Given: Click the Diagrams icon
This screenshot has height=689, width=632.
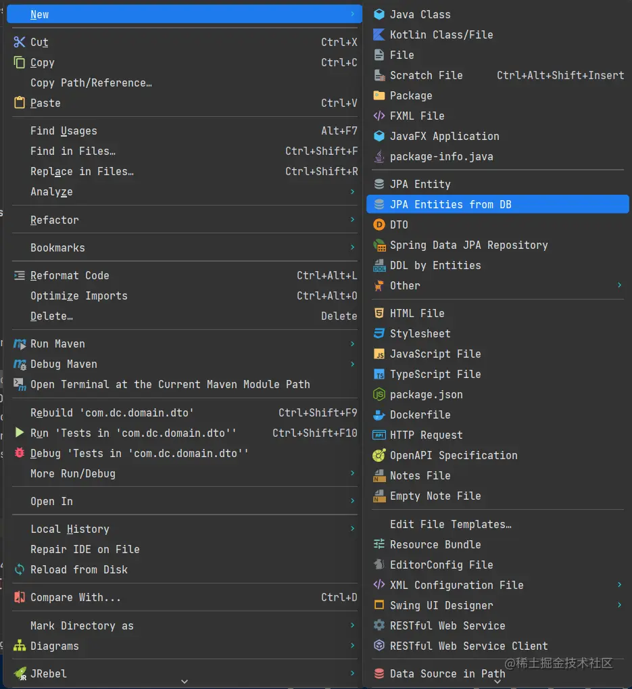Looking at the screenshot, I should coord(20,646).
